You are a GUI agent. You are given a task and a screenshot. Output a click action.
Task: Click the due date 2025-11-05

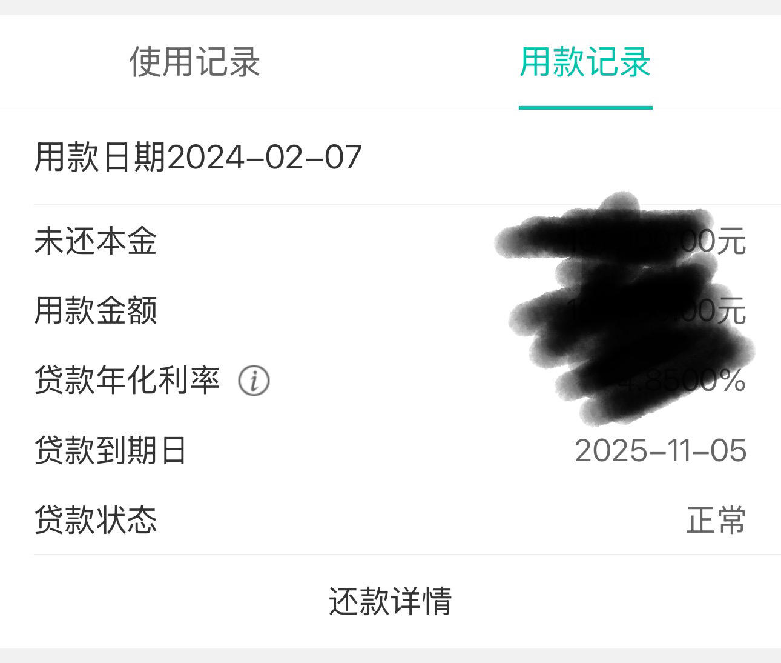pyautogui.click(x=661, y=451)
